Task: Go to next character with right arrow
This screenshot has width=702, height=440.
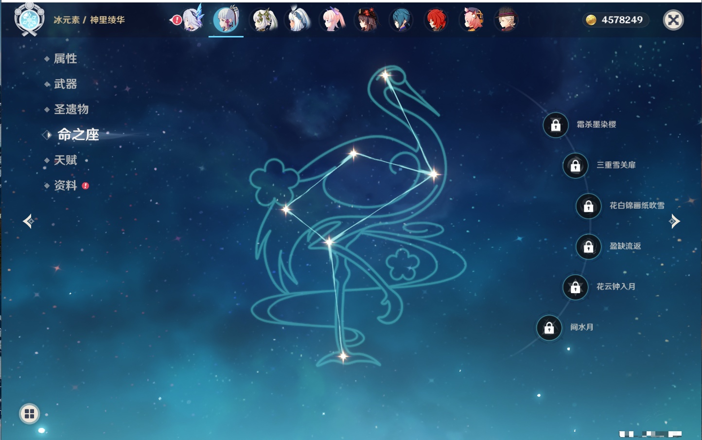Action: click(674, 221)
